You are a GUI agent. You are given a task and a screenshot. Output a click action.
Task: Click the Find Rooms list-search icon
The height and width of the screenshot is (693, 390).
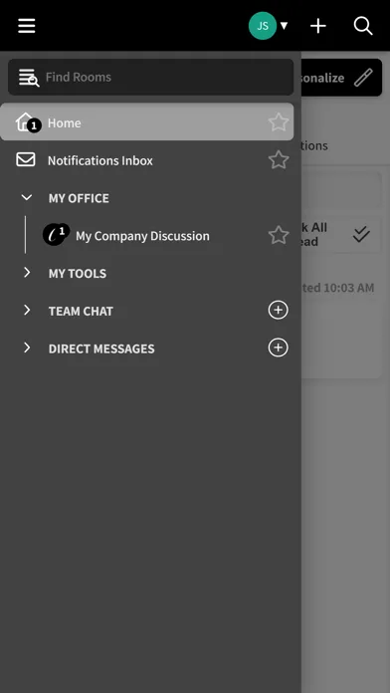[29, 78]
